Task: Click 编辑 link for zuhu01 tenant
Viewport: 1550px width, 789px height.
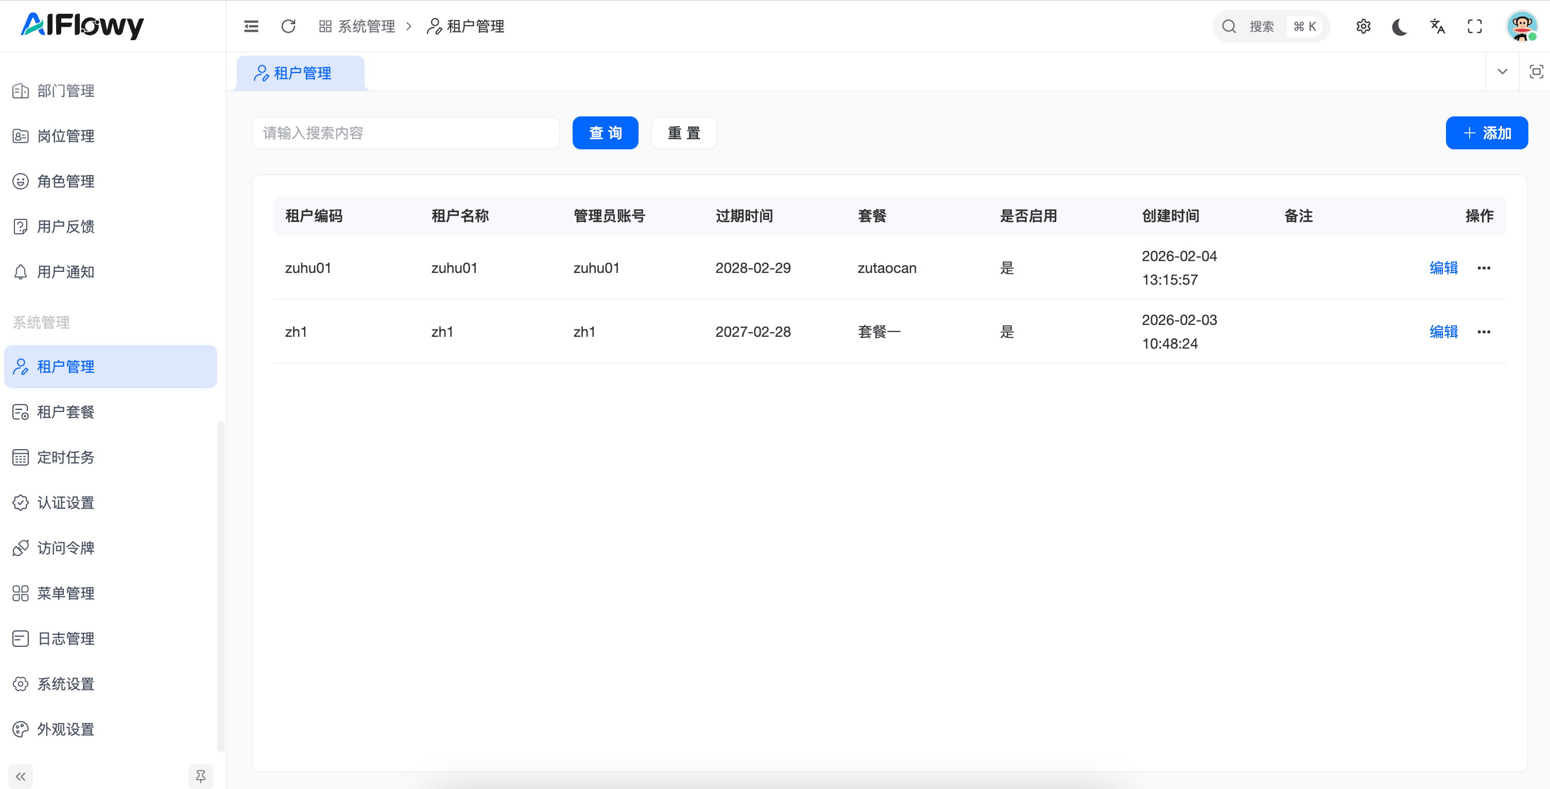Action: [x=1443, y=268]
